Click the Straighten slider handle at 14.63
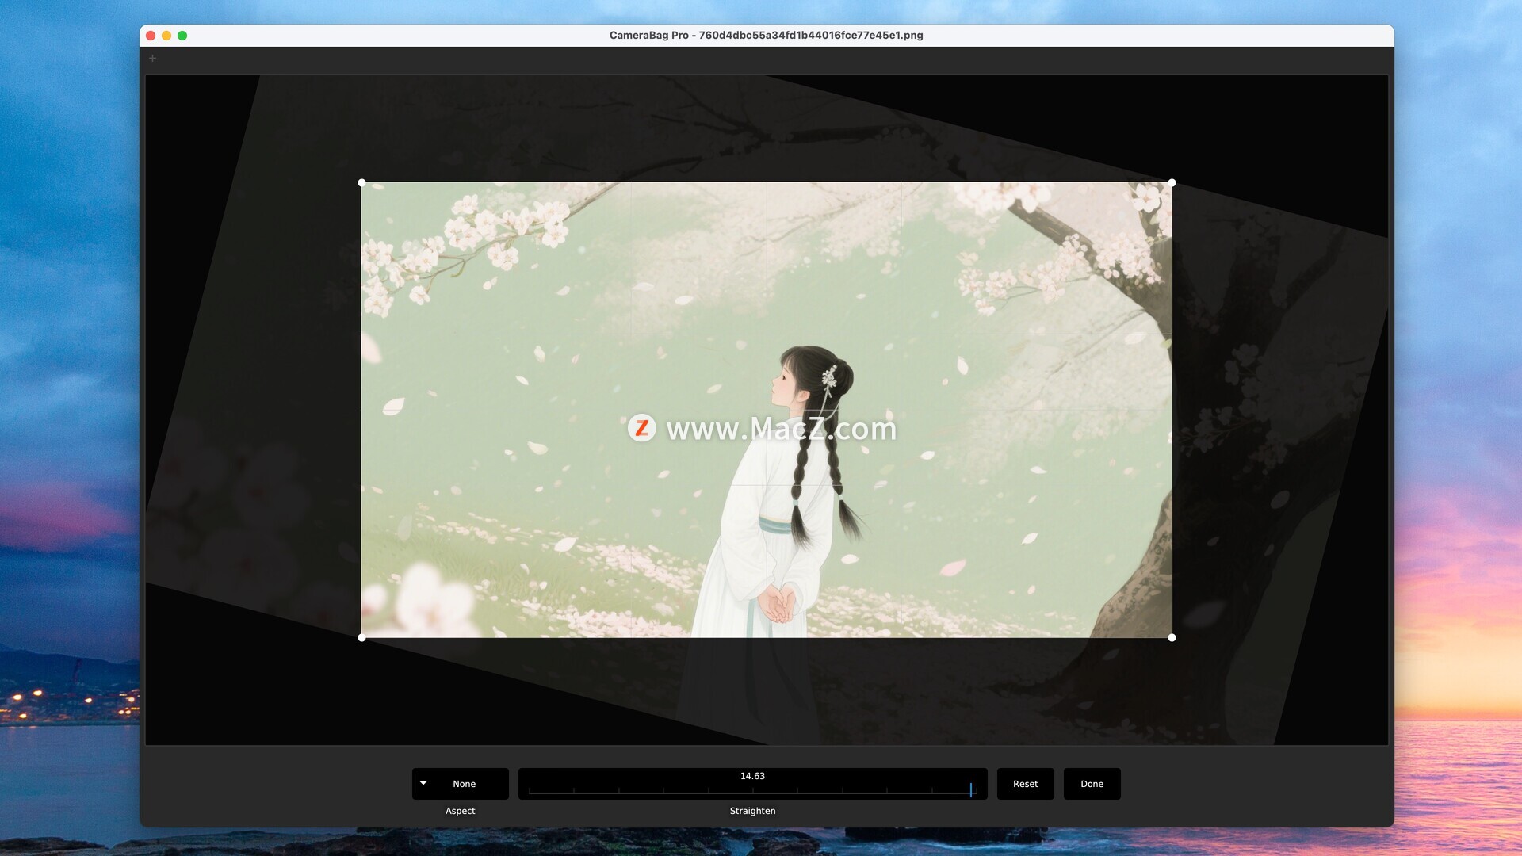This screenshot has height=856, width=1522. pos(970,789)
